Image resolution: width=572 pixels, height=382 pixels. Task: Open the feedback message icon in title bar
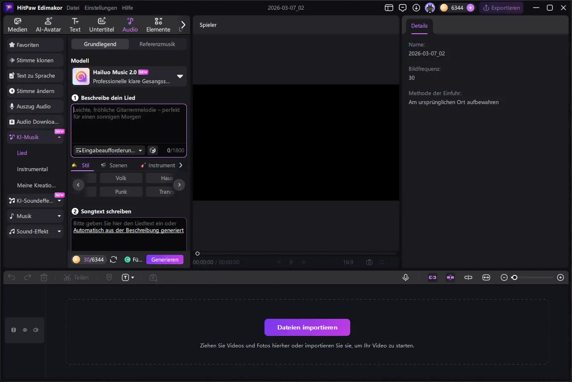402,8
